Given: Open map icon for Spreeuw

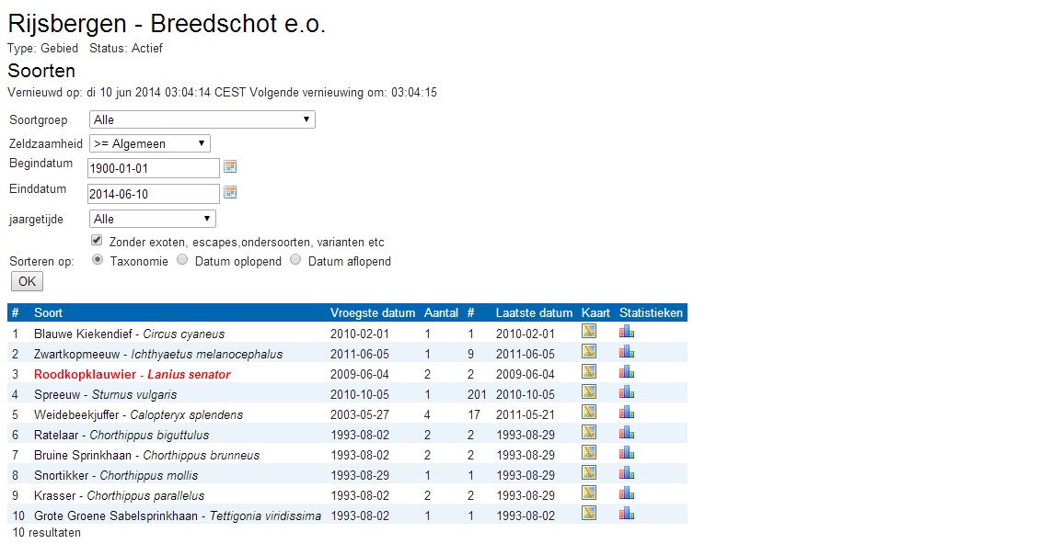Looking at the screenshot, I should pos(588,391).
